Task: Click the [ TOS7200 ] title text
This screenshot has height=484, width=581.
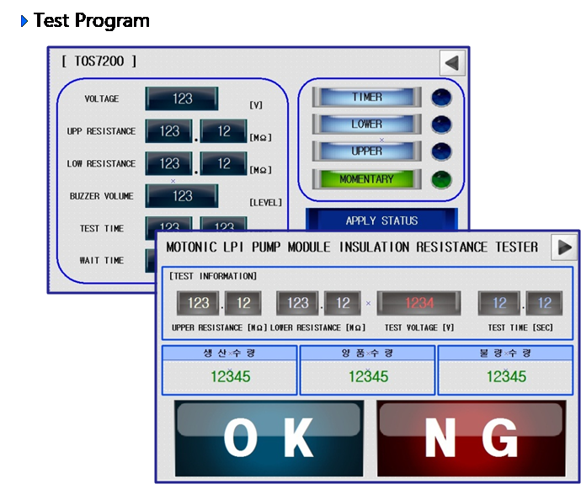Action: (99, 61)
